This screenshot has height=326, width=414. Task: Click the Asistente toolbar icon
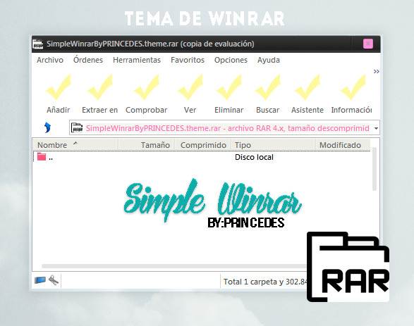[x=307, y=87]
